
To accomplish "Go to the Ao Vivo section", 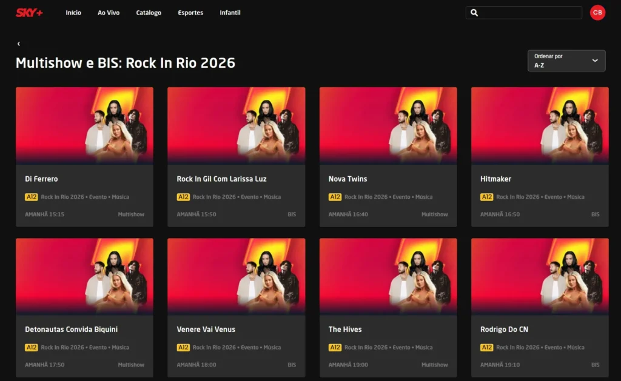I will coord(109,13).
